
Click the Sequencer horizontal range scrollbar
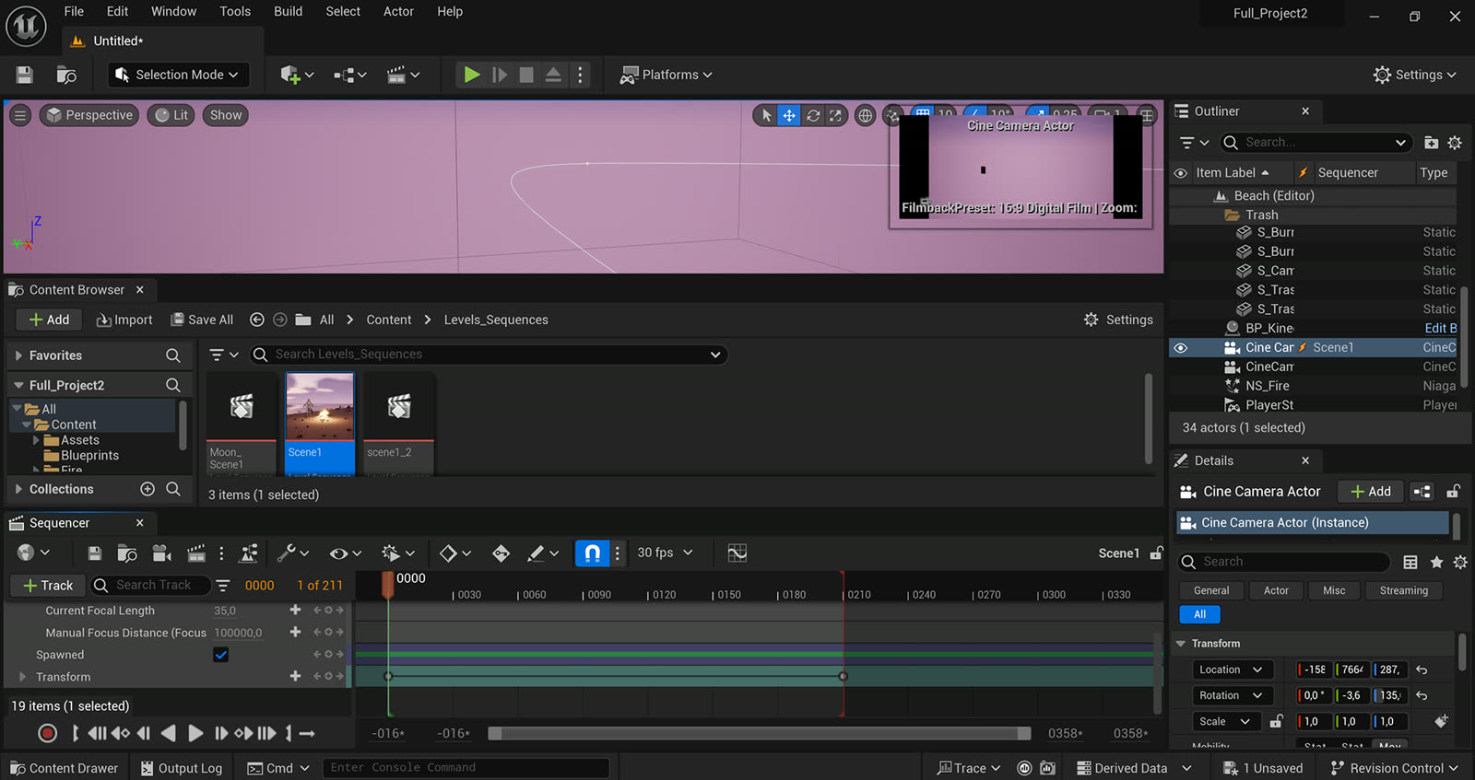point(759,733)
